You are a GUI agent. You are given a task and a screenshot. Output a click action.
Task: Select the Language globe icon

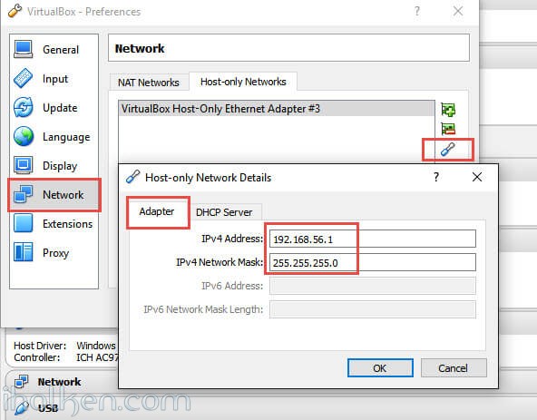pos(24,136)
